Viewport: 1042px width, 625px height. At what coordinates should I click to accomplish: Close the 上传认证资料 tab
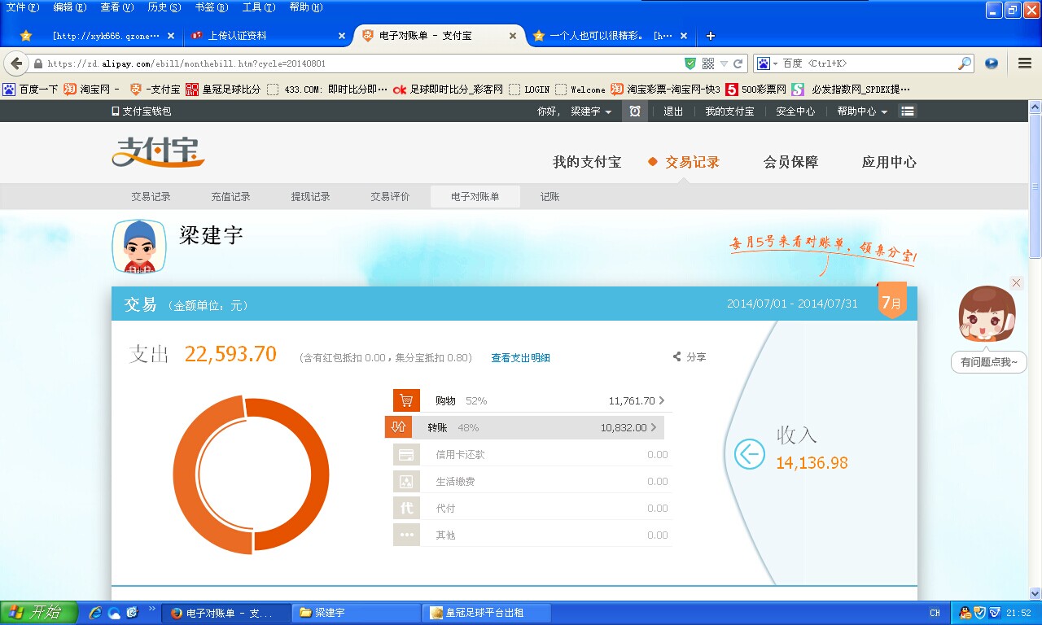[342, 36]
